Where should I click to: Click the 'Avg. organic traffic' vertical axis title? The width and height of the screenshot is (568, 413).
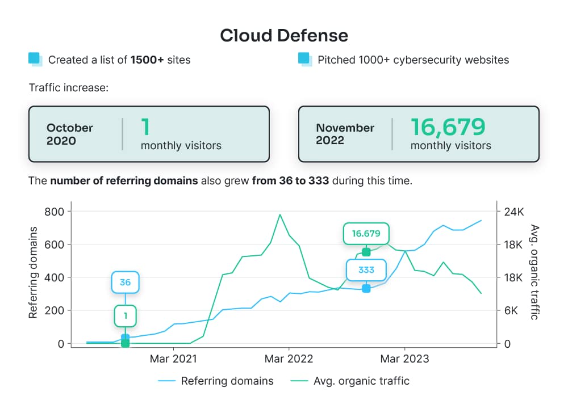coord(534,272)
